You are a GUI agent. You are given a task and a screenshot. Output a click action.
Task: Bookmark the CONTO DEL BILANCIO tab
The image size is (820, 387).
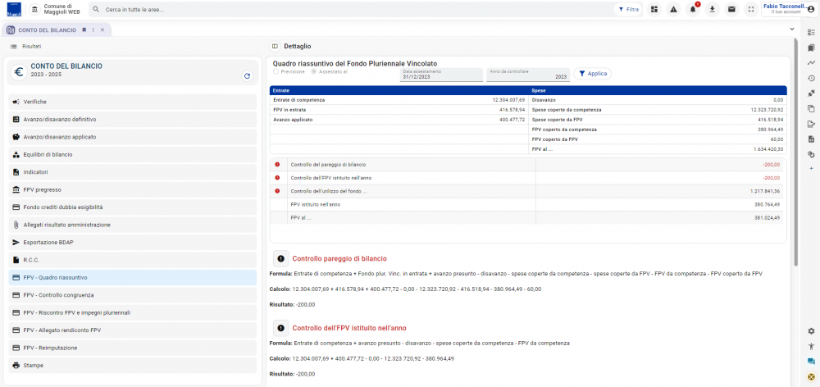click(84, 30)
